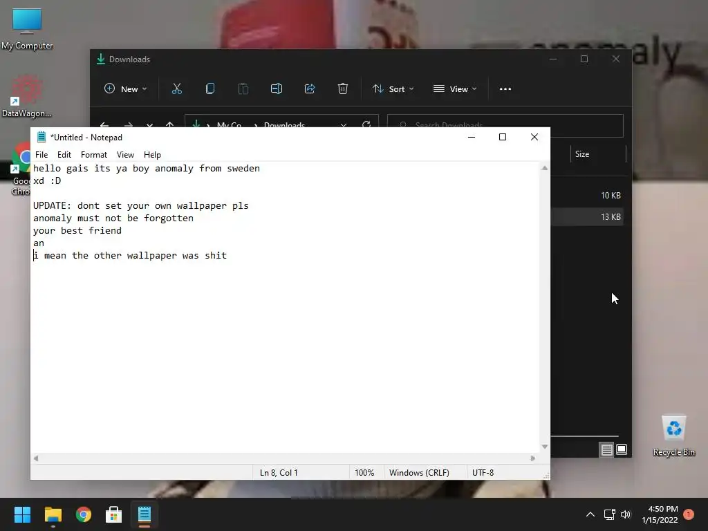Click the "UTF-8" encoding status bar entry
The image size is (708, 531).
(x=483, y=473)
